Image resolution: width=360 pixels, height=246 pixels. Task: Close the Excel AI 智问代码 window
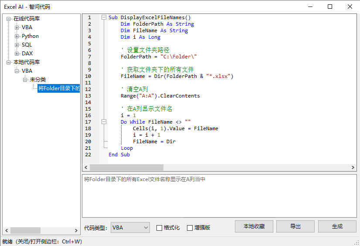point(350,7)
